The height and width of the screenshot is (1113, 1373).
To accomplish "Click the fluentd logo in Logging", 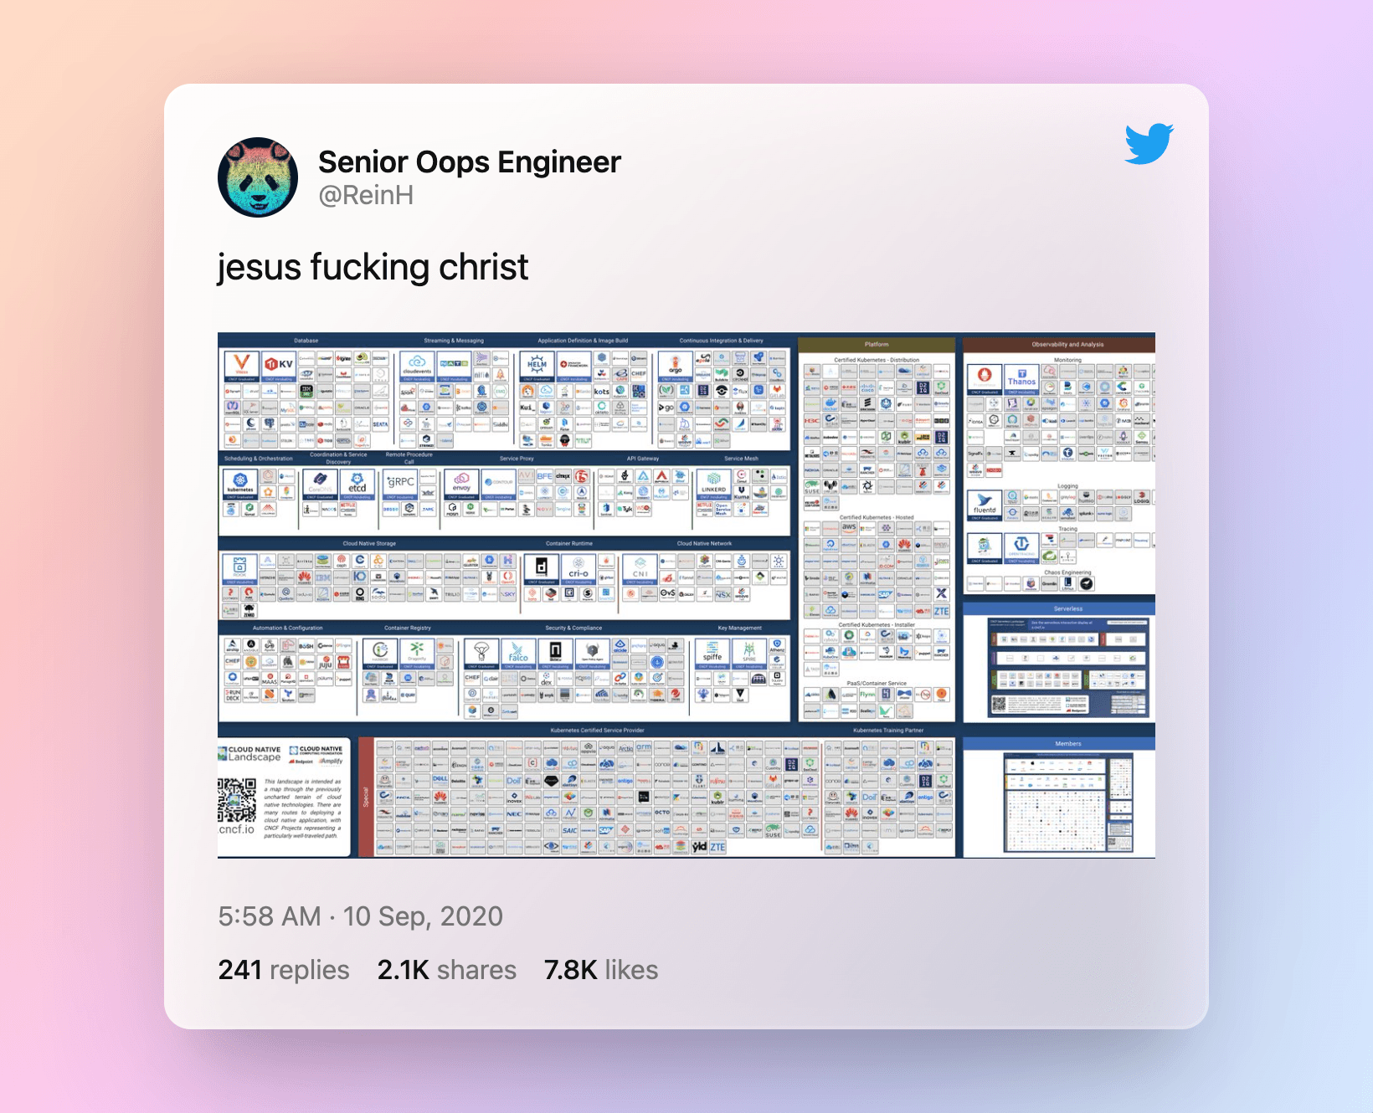I will point(985,505).
